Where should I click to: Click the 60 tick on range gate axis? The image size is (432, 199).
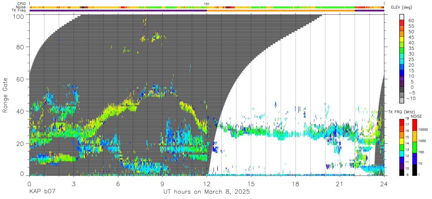(20, 79)
